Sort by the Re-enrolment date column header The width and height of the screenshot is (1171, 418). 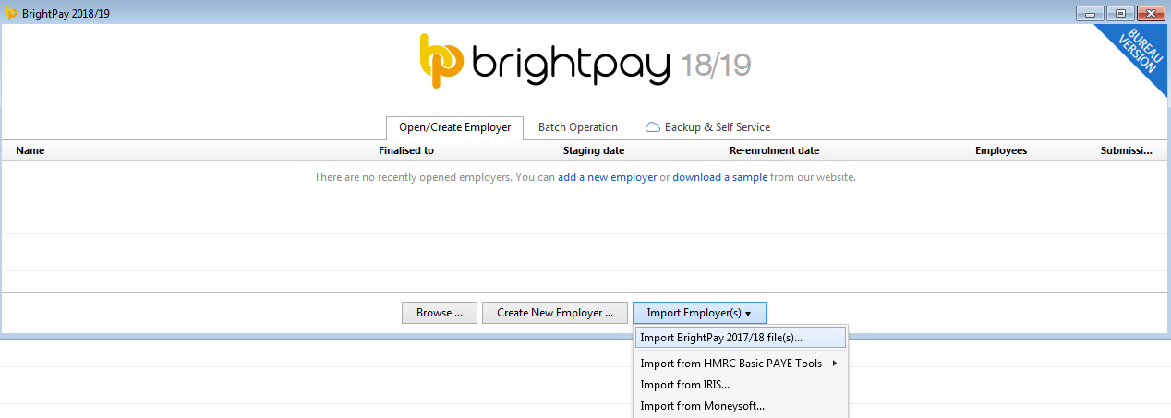(774, 150)
